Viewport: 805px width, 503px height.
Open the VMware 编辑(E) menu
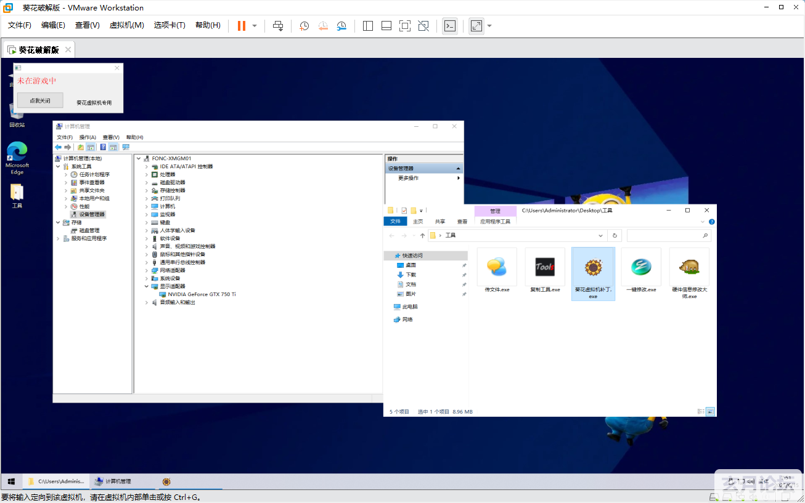tap(53, 25)
